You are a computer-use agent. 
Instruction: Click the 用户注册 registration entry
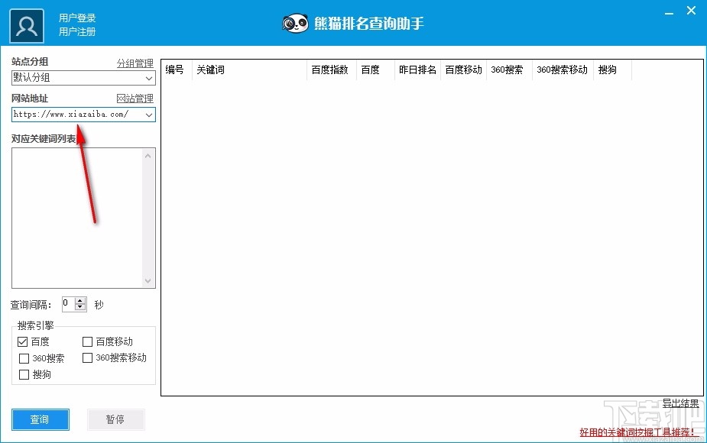[76, 31]
